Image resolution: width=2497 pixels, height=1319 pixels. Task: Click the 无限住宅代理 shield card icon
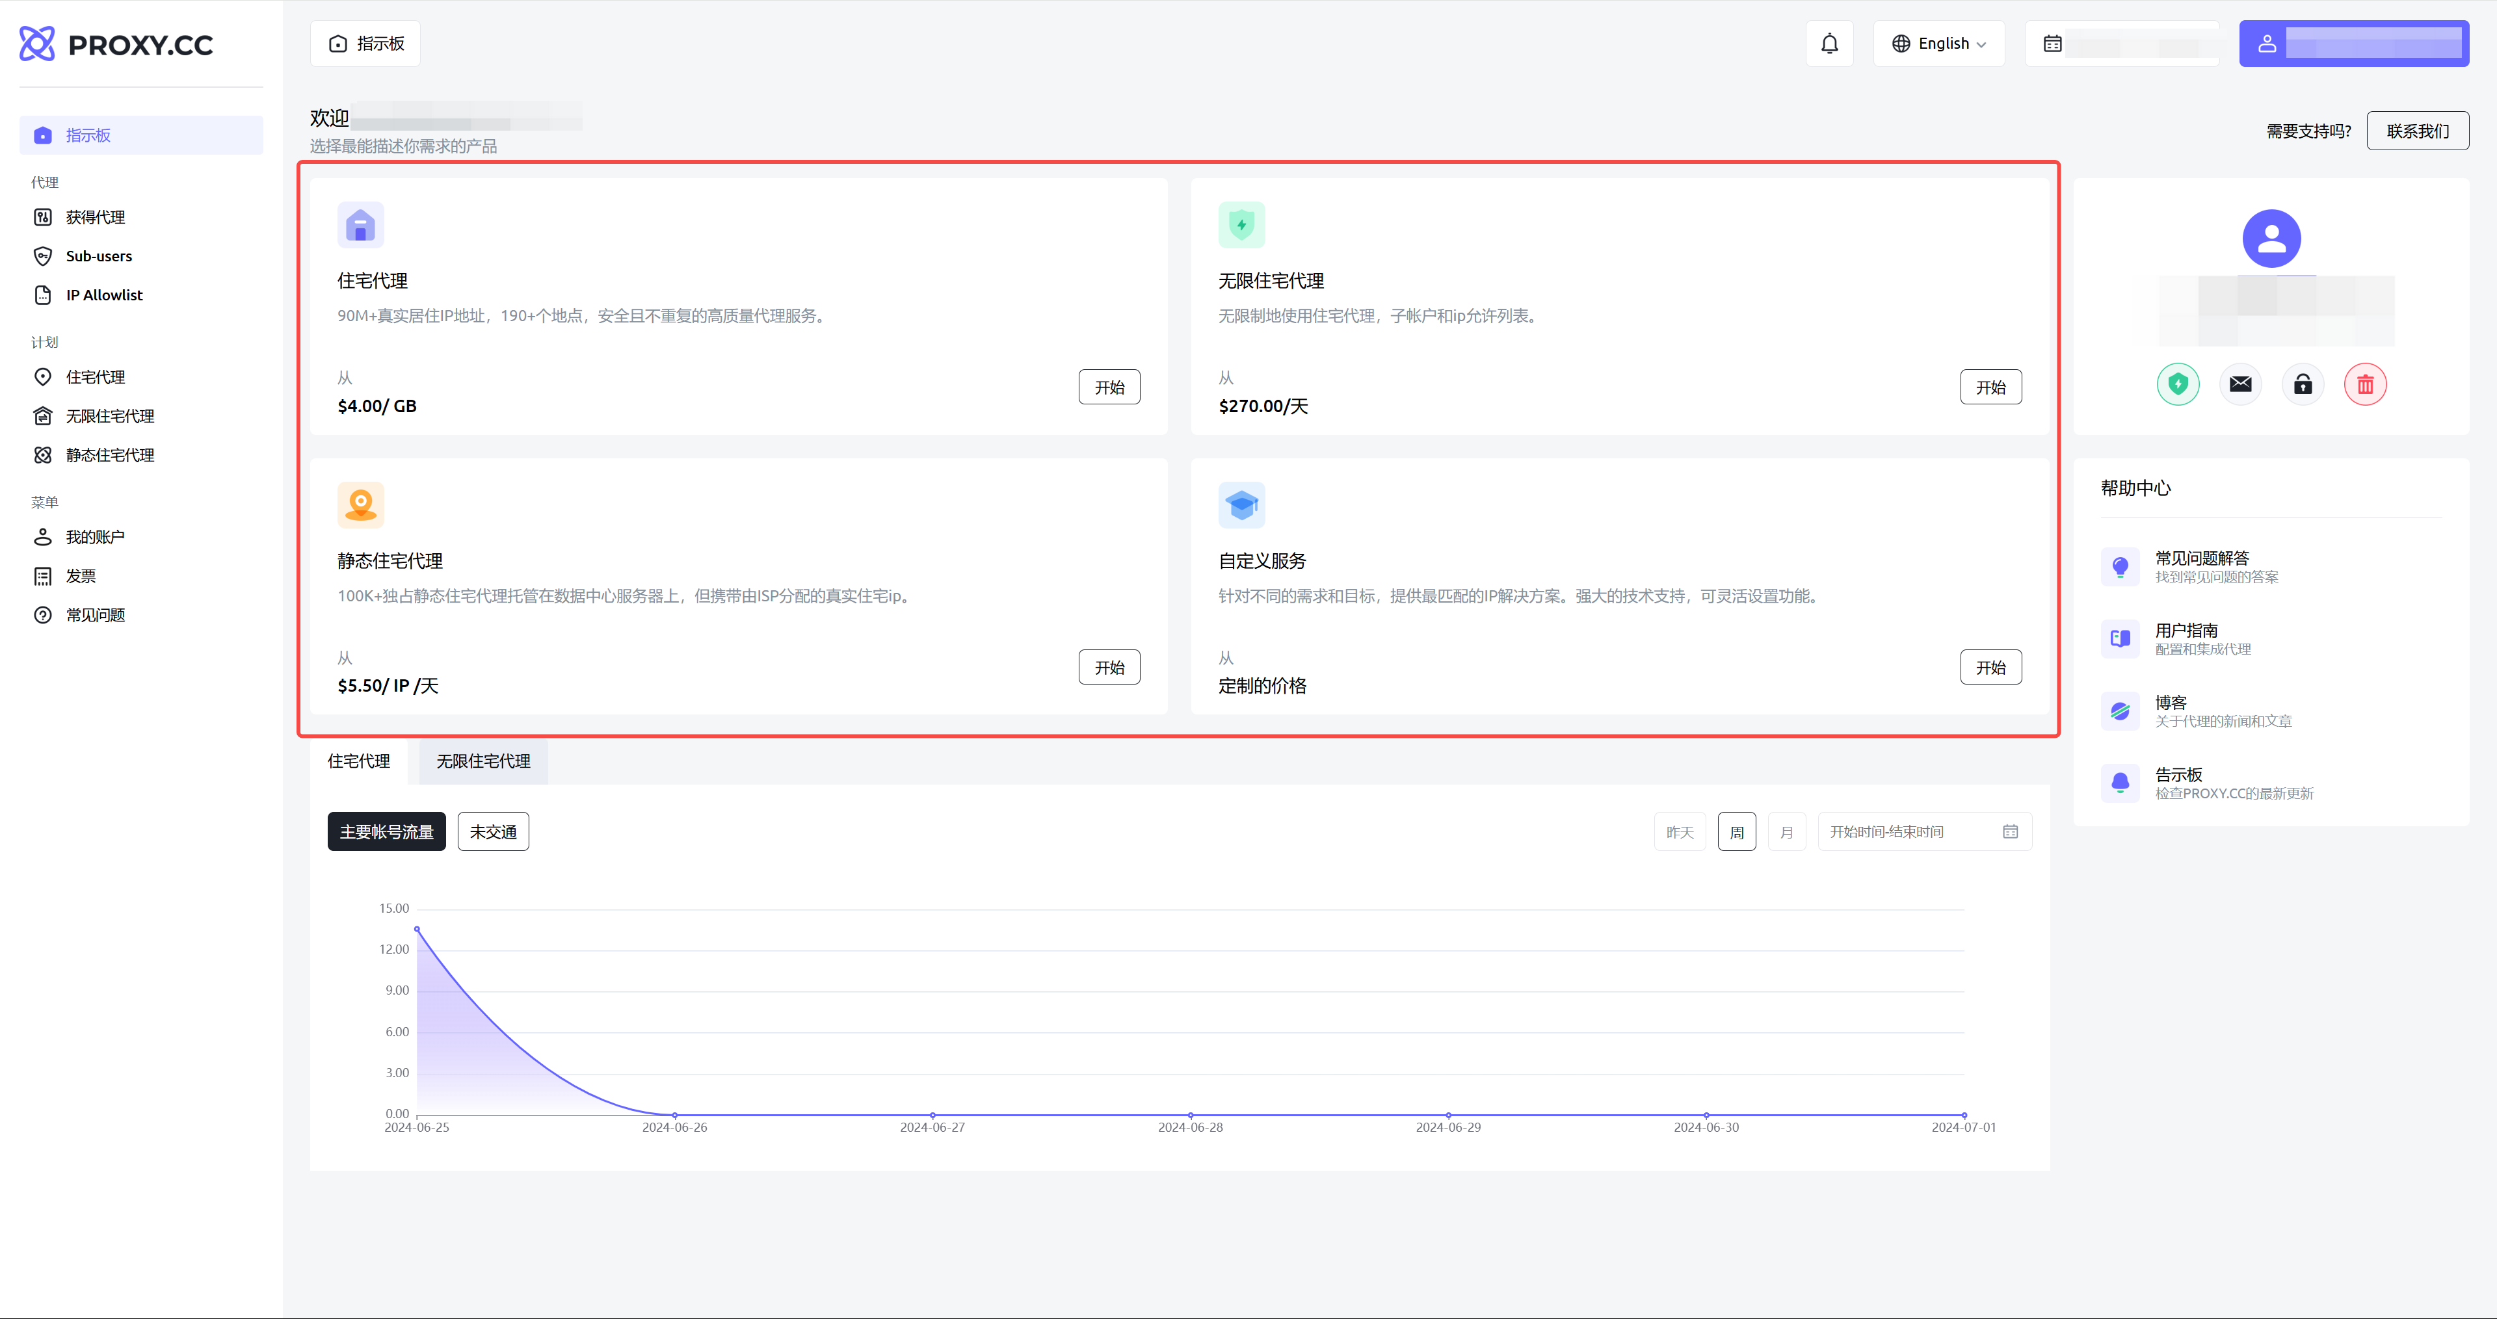click(1242, 225)
